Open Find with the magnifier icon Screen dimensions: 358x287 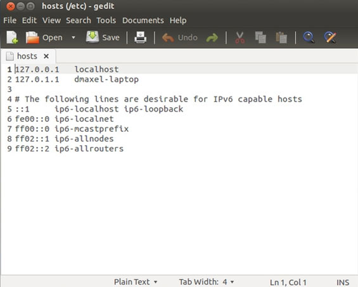[x=309, y=37]
